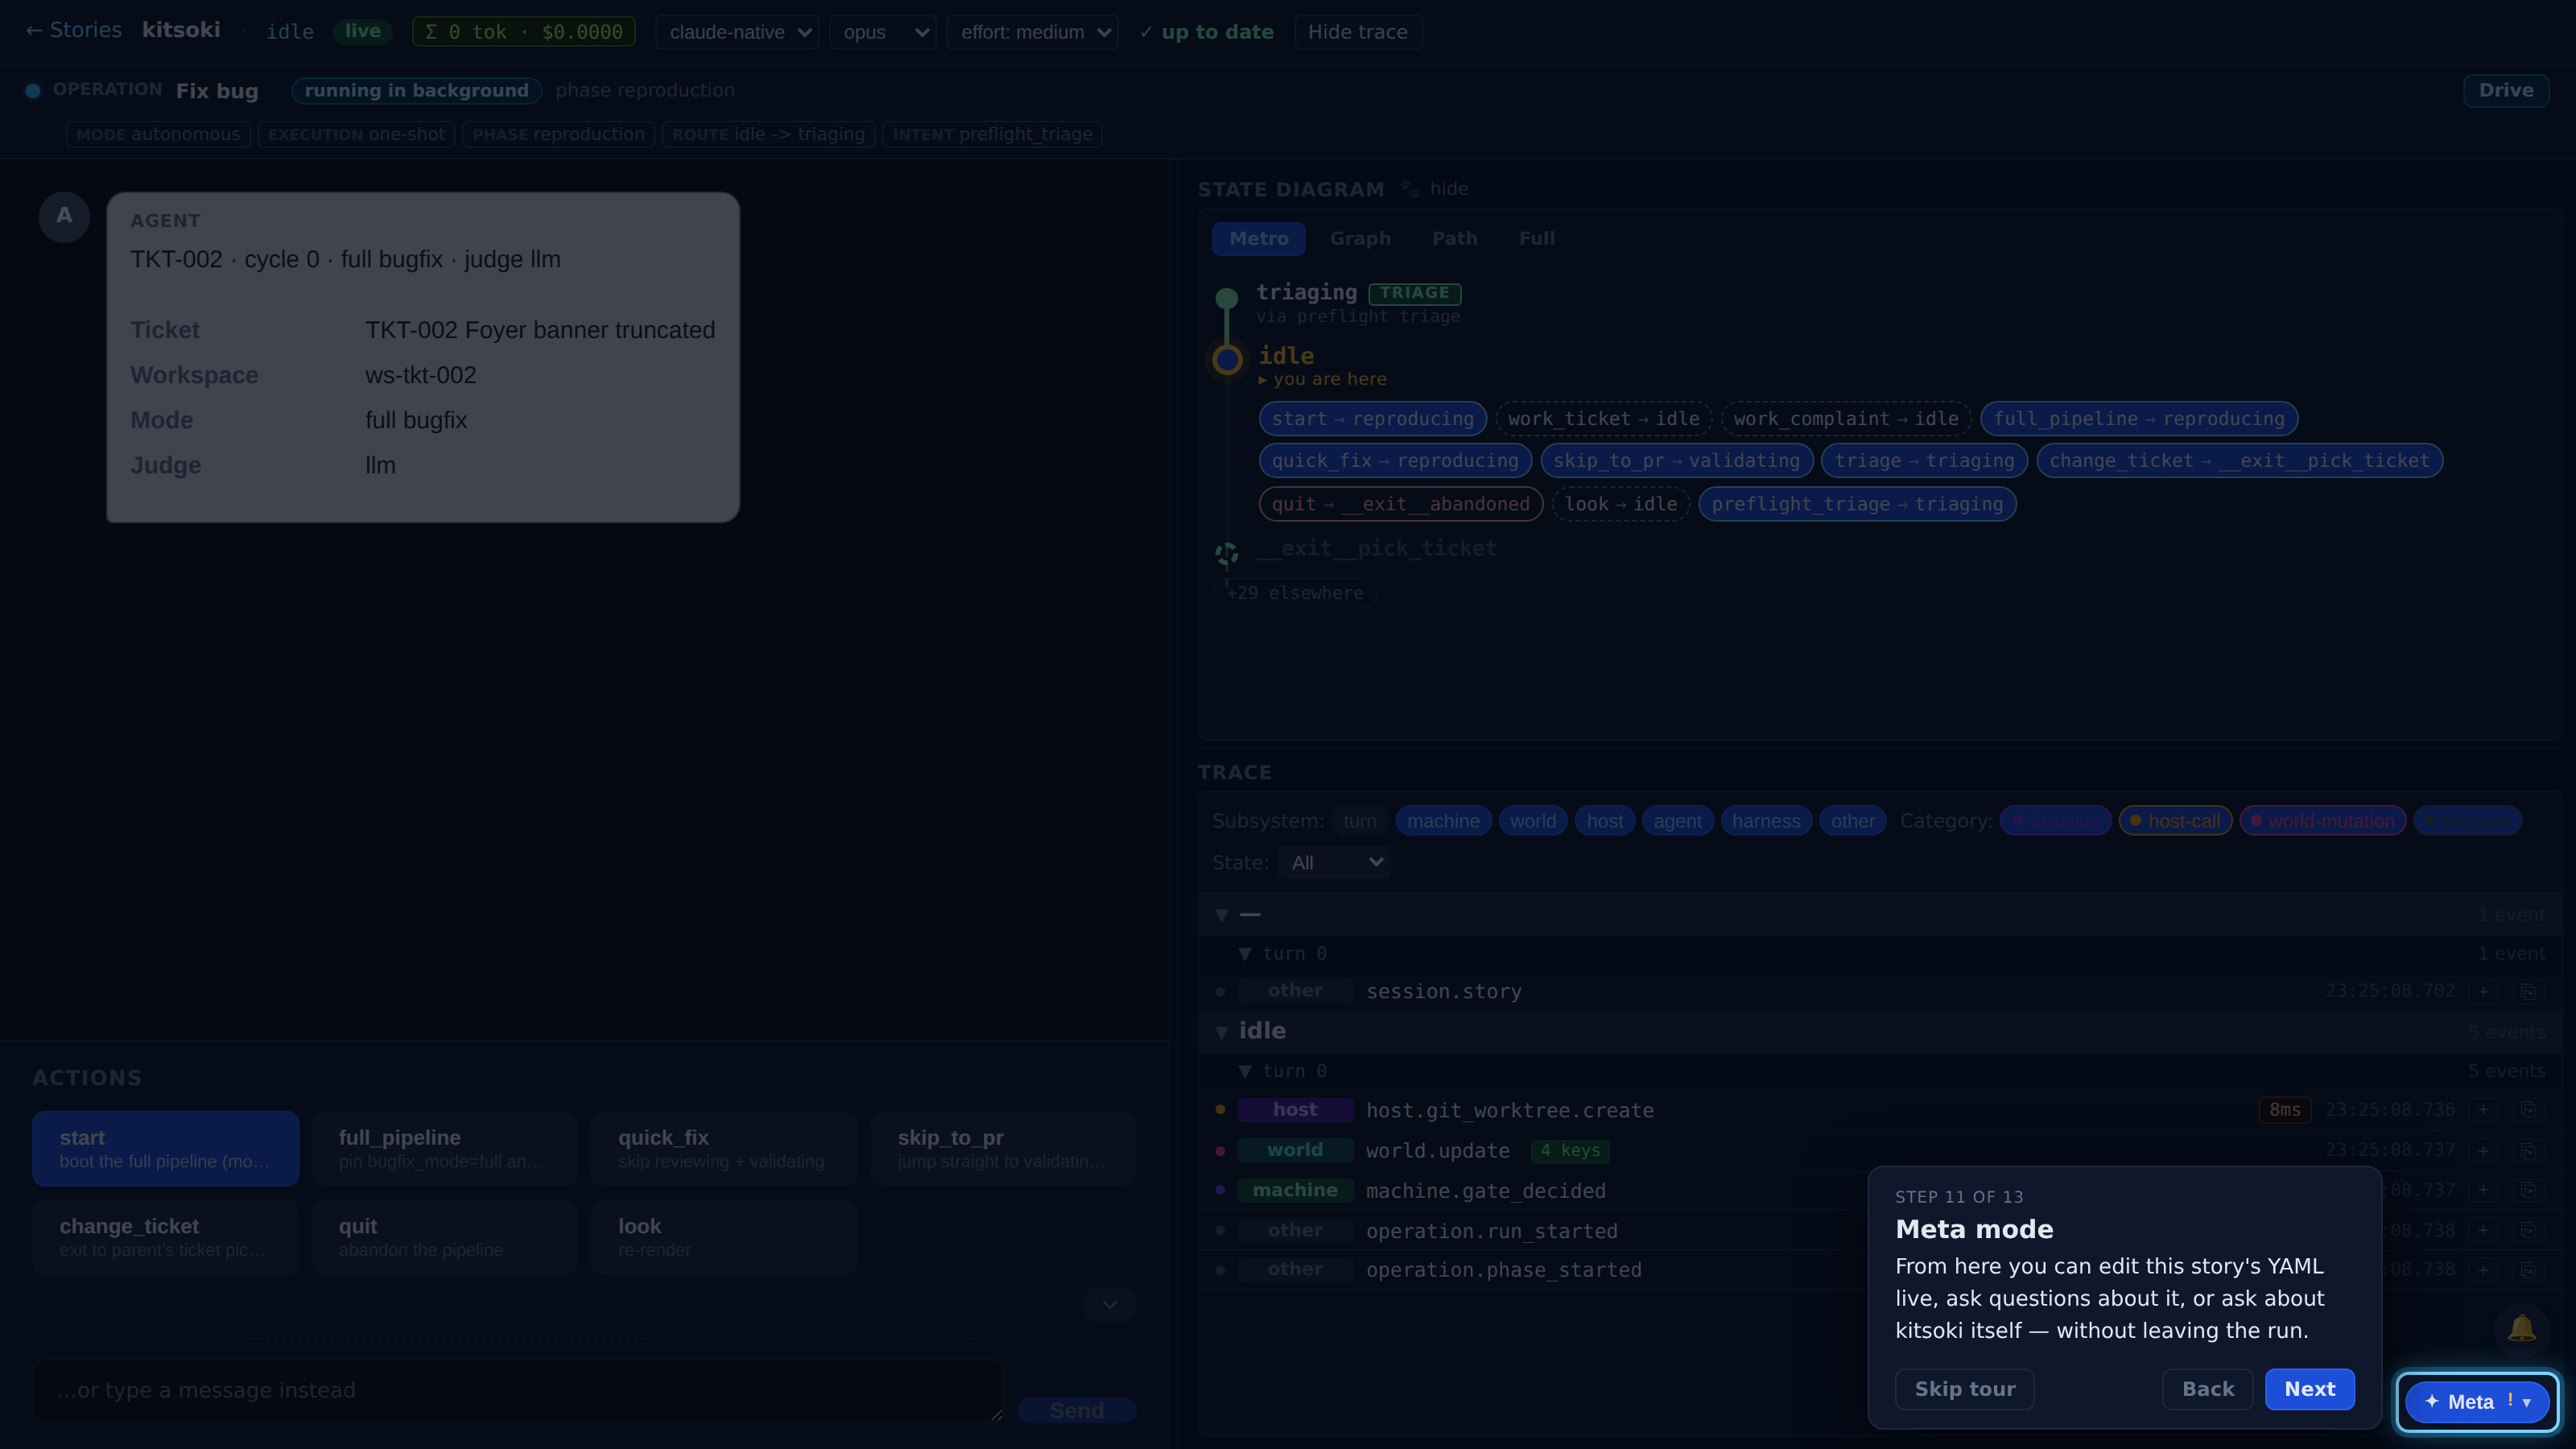Open the opus model dropdown

(x=883, y=32)
